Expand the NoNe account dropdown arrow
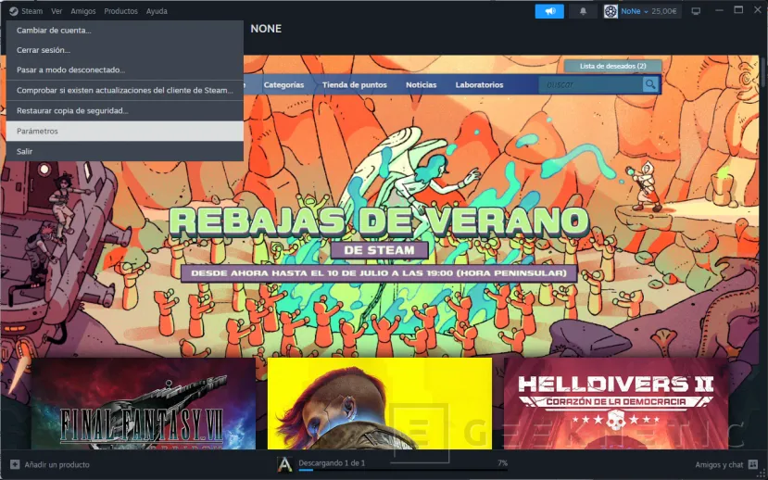 [646, 11]
